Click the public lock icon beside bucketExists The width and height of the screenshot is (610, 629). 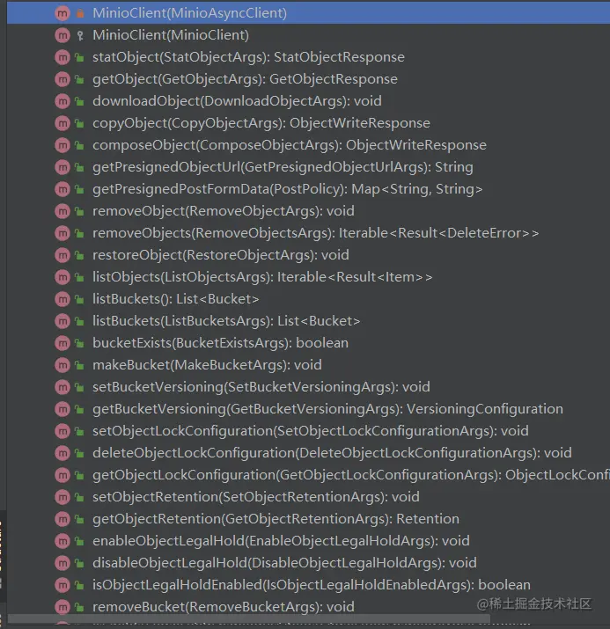pos(79,343)
